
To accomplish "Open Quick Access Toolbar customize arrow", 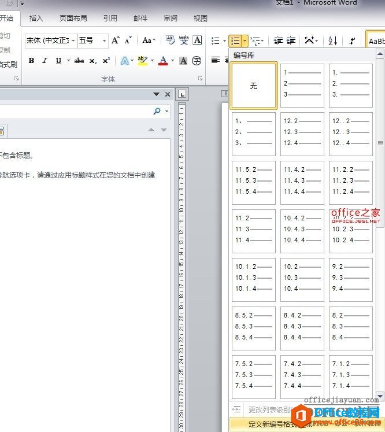I will [22, 3].
